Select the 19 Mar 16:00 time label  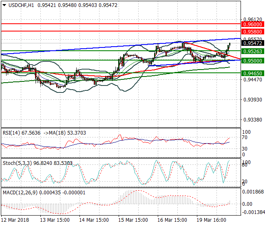click(x=212, y=220)
